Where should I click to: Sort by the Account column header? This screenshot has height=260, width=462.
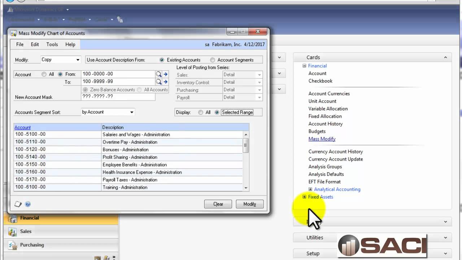(22, 127)
